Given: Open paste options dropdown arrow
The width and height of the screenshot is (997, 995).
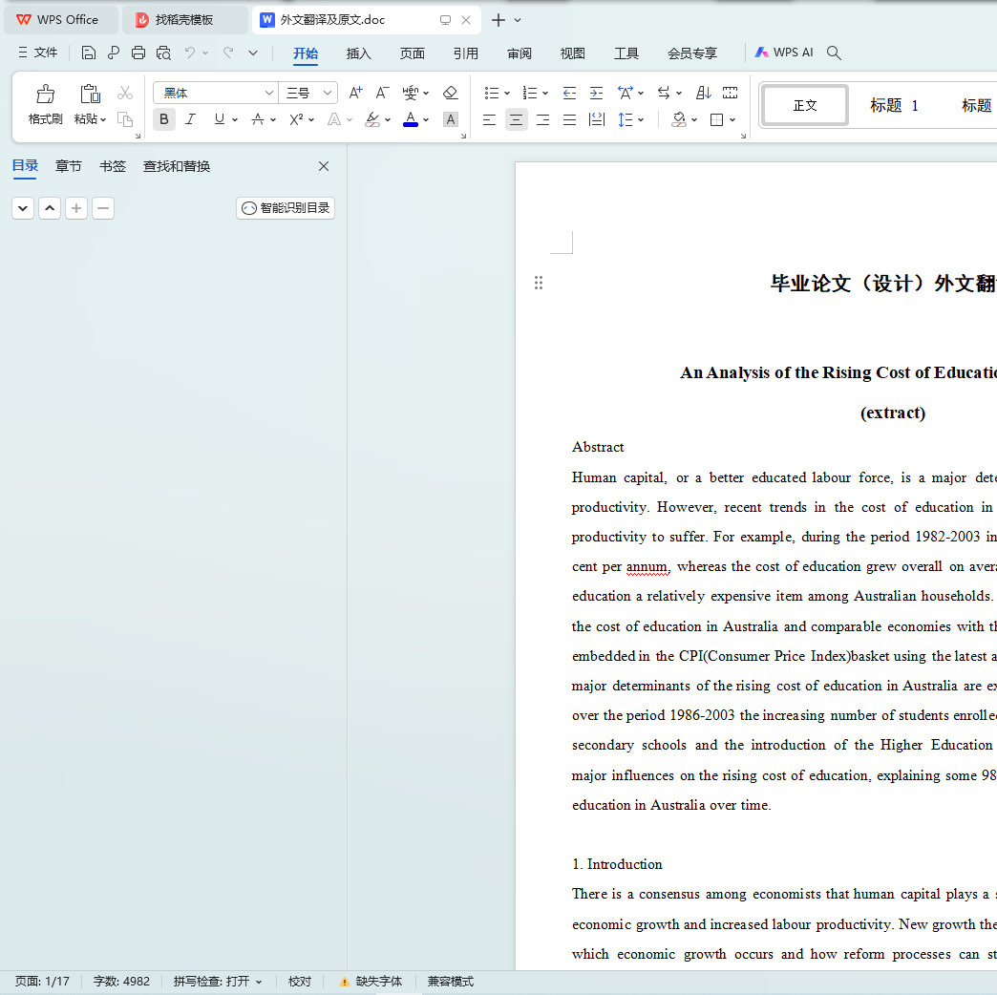Looking at the screenshot, I should point(103,119).
